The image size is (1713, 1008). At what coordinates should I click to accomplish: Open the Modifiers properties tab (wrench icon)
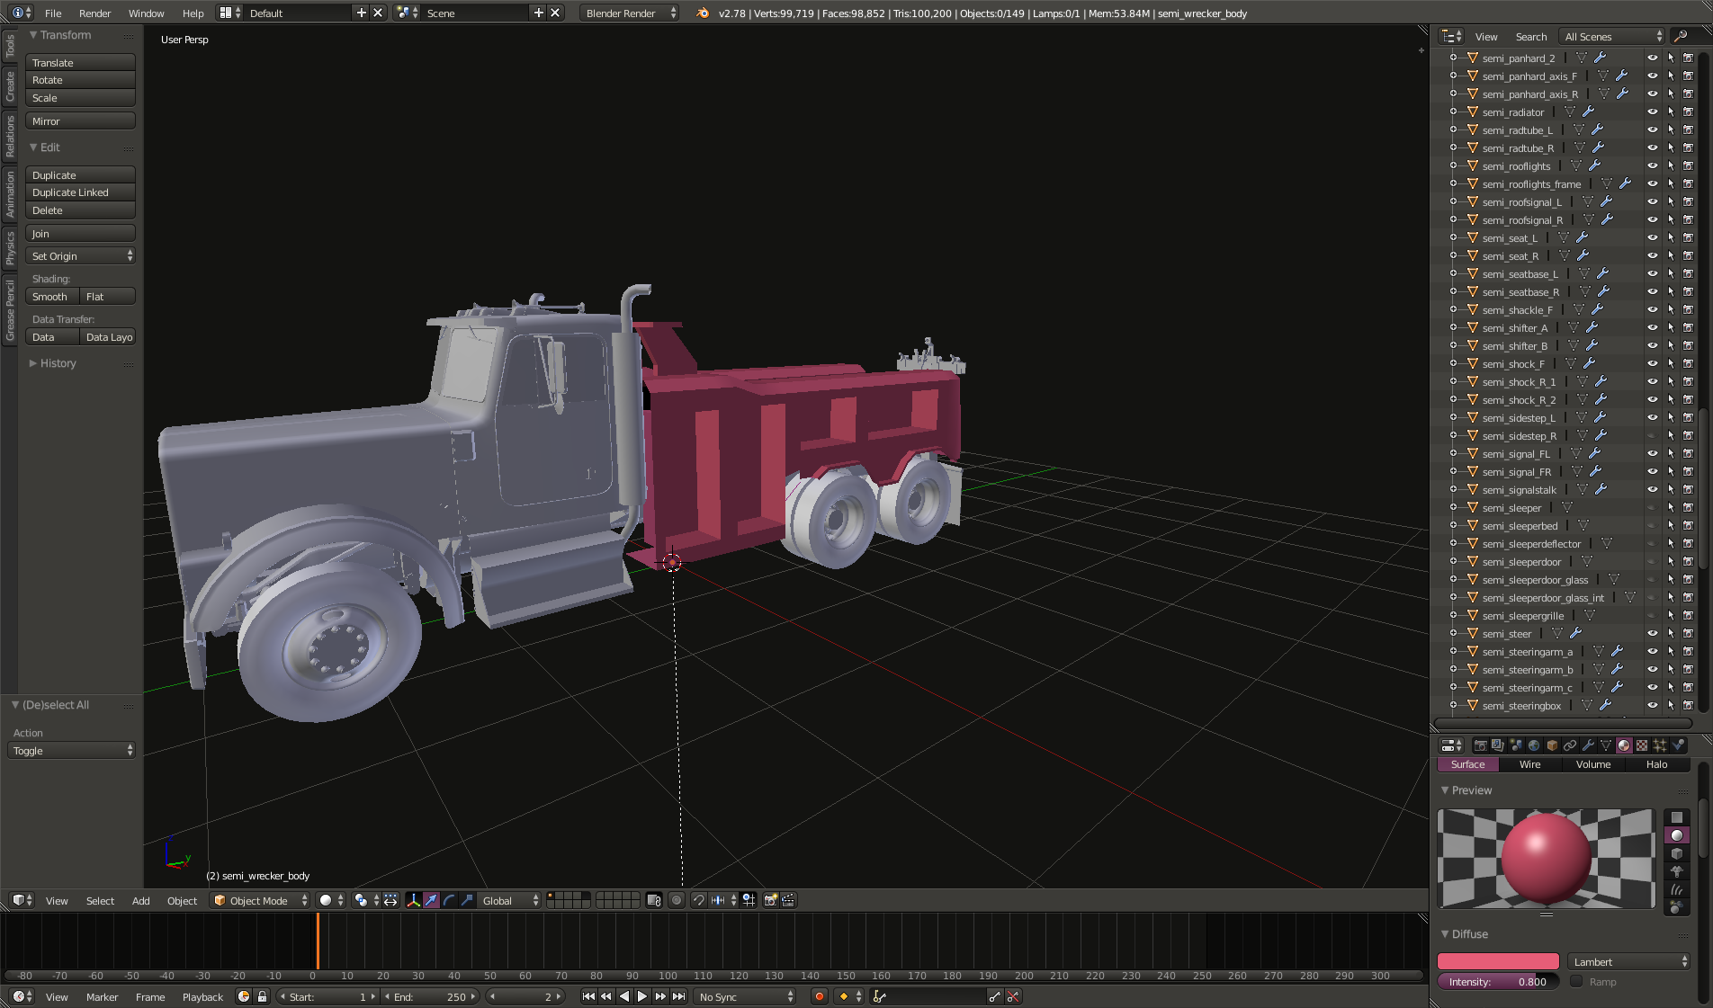click(x=1588, y=745)
